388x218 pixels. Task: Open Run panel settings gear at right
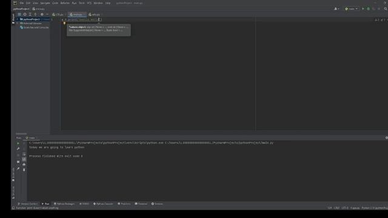pyautogui.click(x=386, y=137)
